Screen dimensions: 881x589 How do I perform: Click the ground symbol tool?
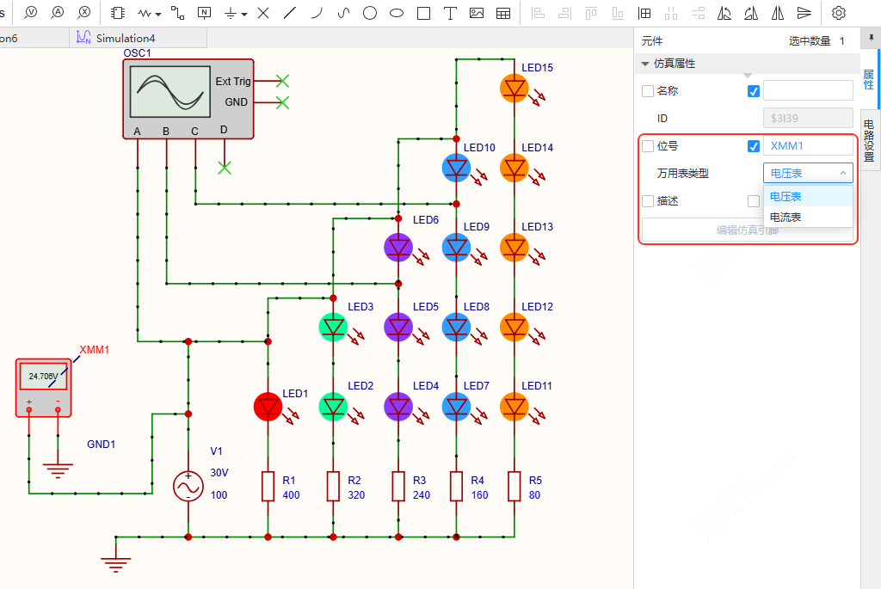point(231,13)
